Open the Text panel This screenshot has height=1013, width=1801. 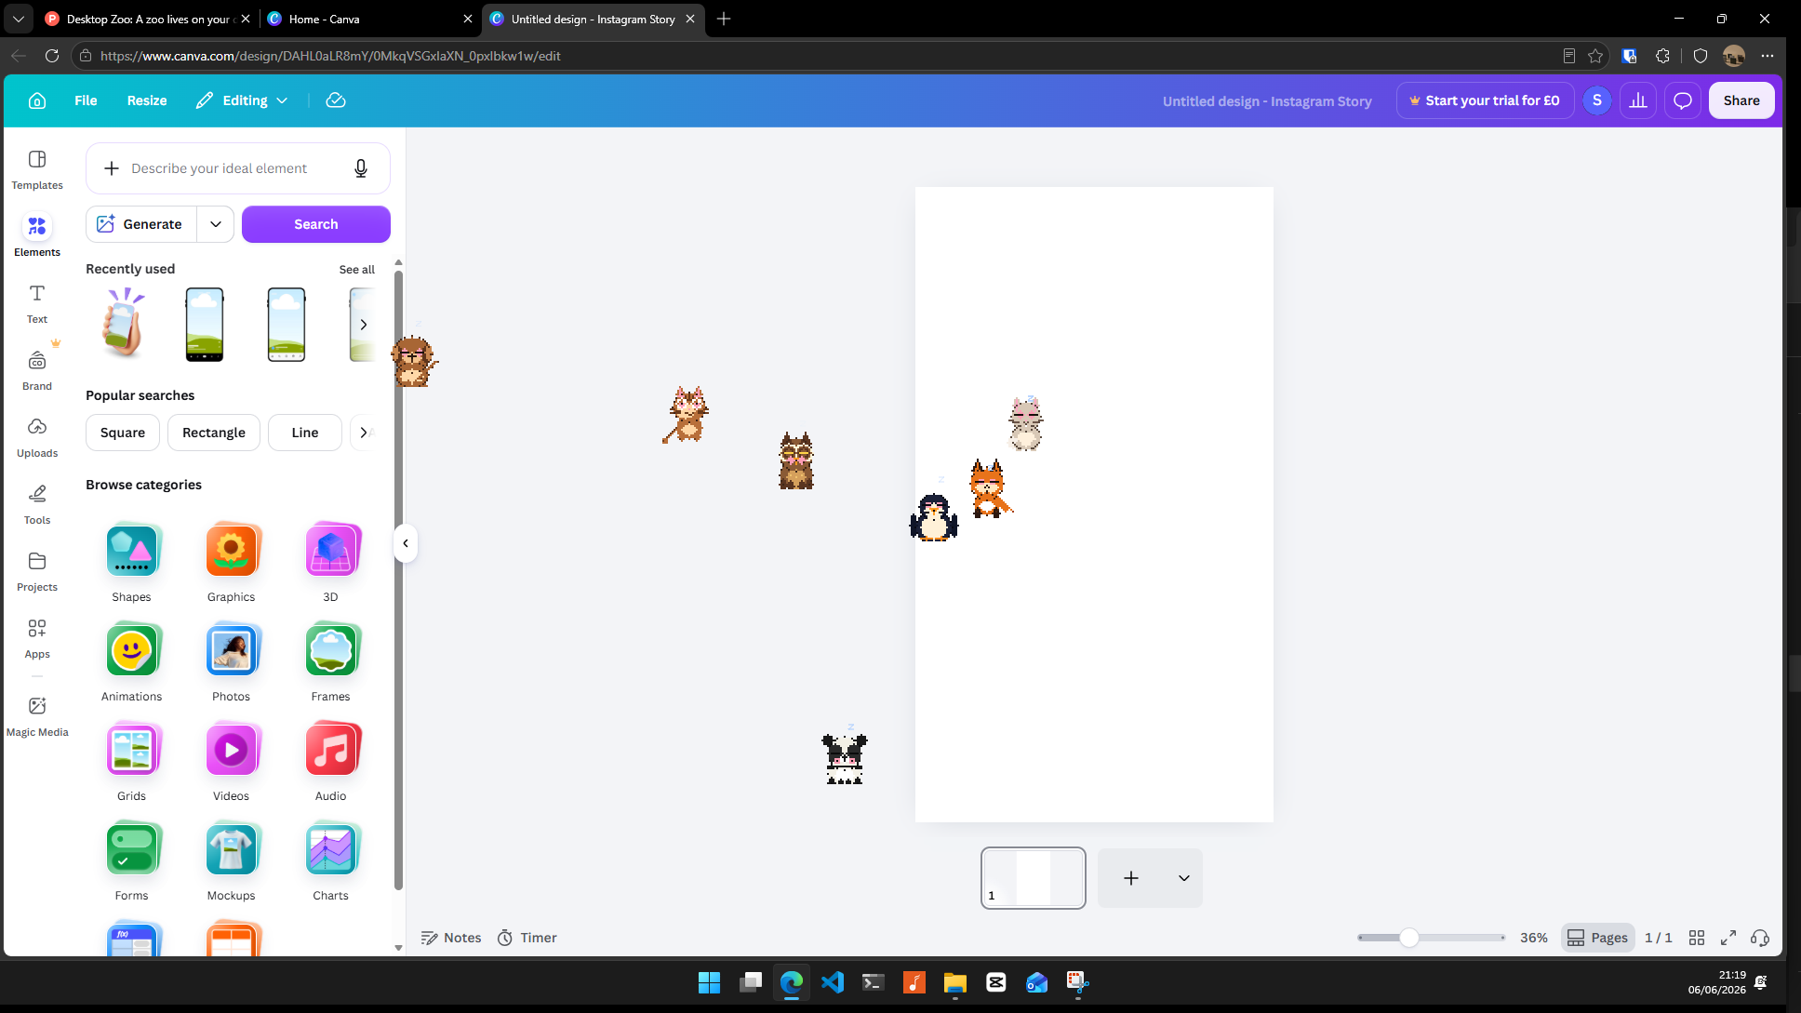click(x=37, y=303)
